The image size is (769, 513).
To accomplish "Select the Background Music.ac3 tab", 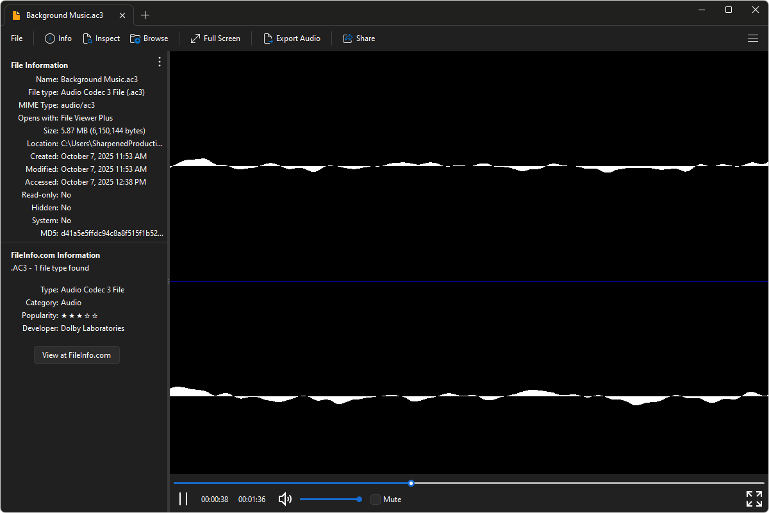I will tap(64, 15).
